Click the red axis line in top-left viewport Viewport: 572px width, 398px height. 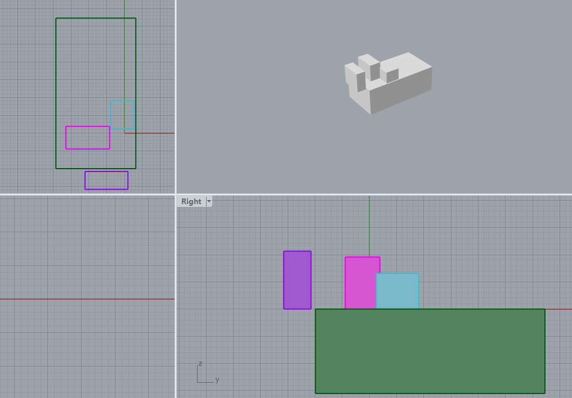(x=155, y=133)
